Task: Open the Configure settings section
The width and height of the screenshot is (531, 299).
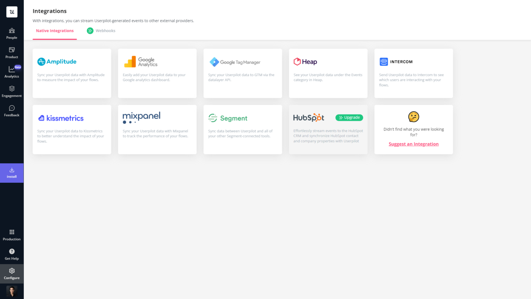Action: coord(12,273)
